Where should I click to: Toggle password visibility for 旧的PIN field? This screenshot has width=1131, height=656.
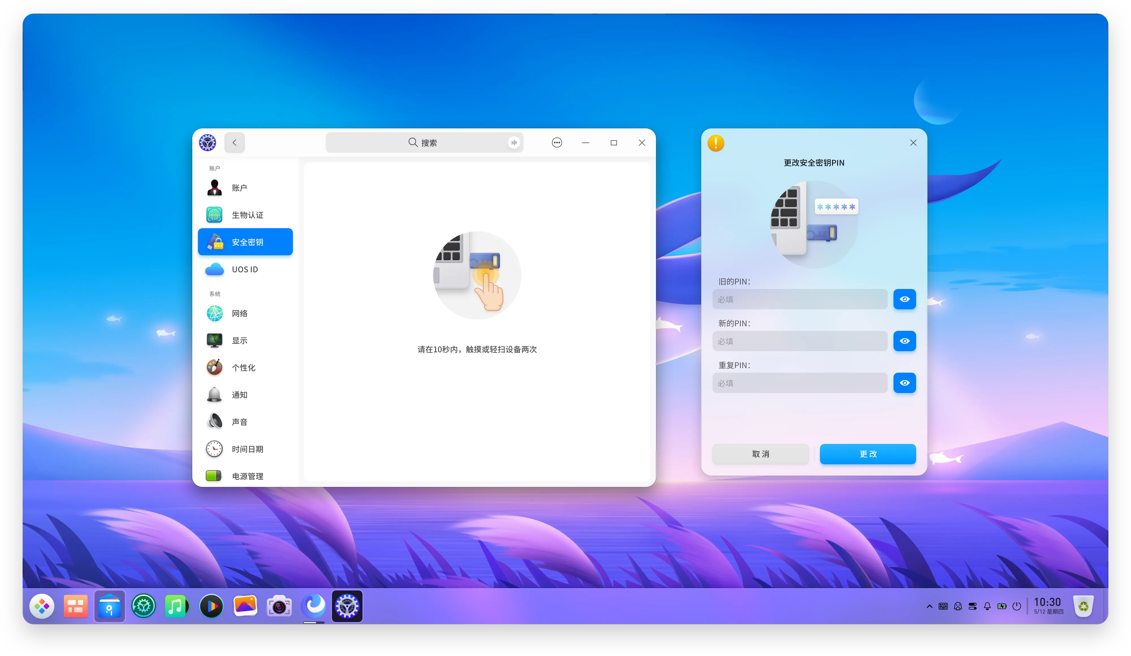(x=904, y=299)
